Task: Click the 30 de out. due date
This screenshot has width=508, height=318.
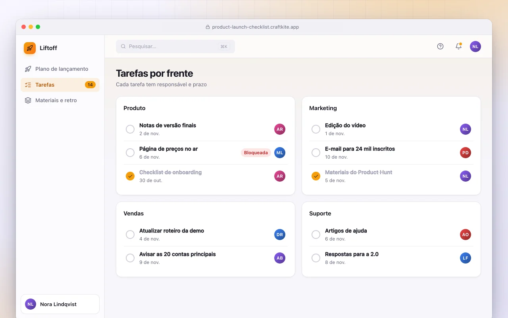Action: pos(151,180)
